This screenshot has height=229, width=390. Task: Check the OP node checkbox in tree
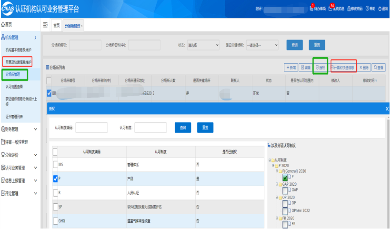tap(285, 204)
